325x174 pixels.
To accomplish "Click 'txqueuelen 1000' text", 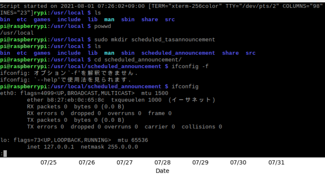I will (136, 100).
